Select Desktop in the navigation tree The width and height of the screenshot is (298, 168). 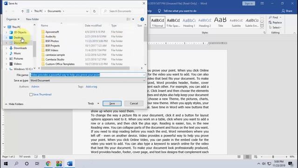(19, 37)
